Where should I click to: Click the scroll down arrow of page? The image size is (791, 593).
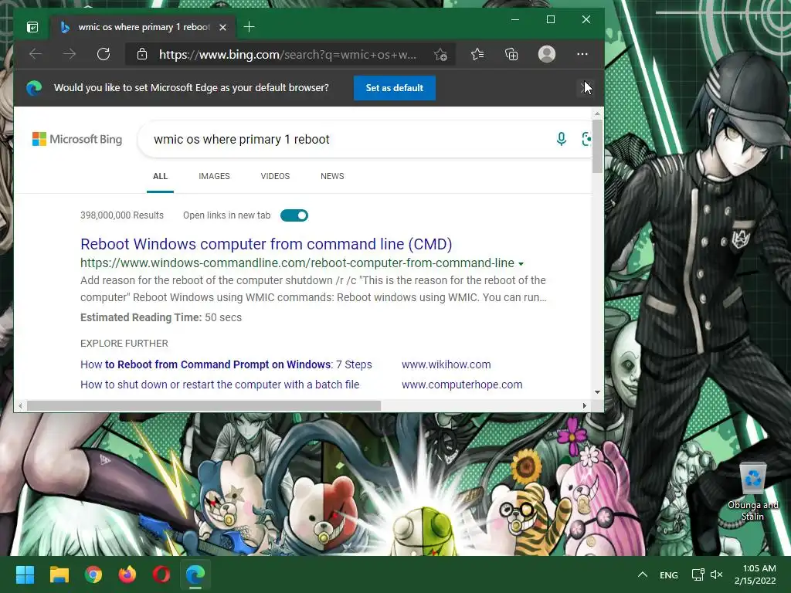pos(597,391)
